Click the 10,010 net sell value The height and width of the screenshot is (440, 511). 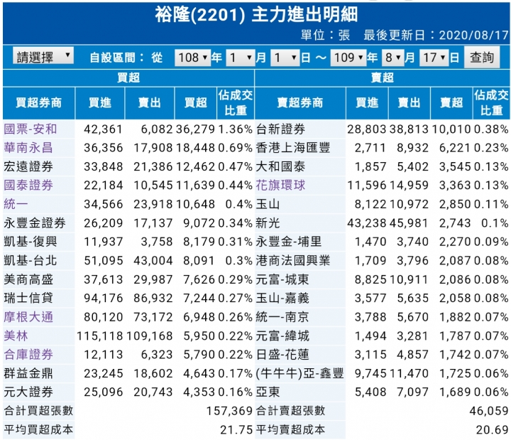(x=451, y=129)
